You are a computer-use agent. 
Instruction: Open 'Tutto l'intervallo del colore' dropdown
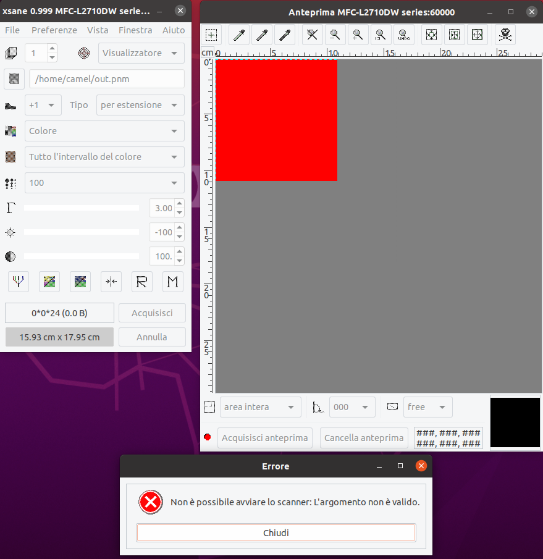(104, 157)
